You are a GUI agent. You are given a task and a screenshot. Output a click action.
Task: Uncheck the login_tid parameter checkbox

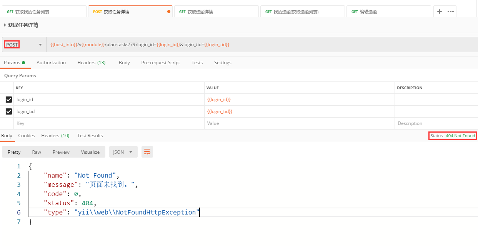(9, 111)
